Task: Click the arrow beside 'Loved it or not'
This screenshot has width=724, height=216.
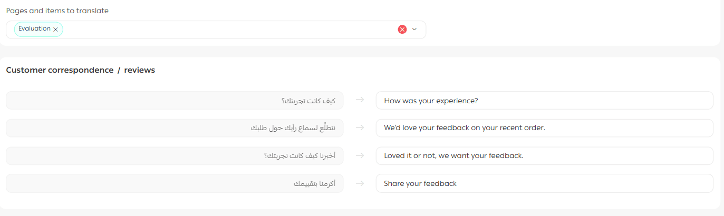Action: (x=360, y=155)
